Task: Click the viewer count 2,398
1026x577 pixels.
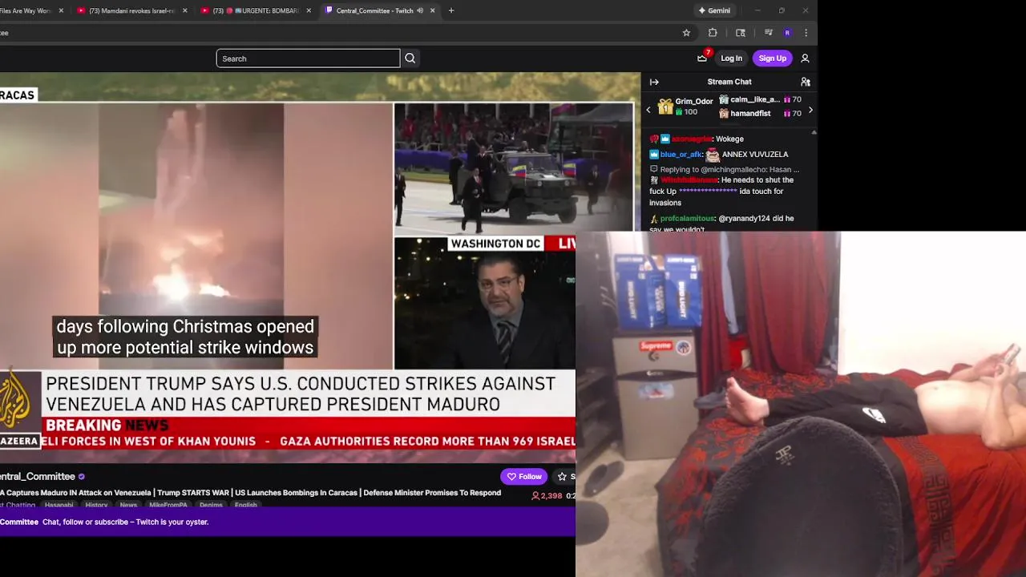Action: click(547, 496)
